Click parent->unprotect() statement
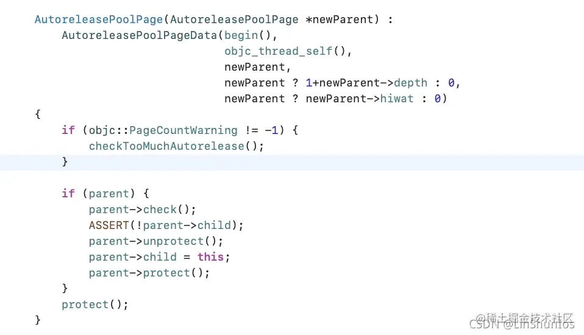Viewport: 584px width, 335px height. [x=155, y=241]
